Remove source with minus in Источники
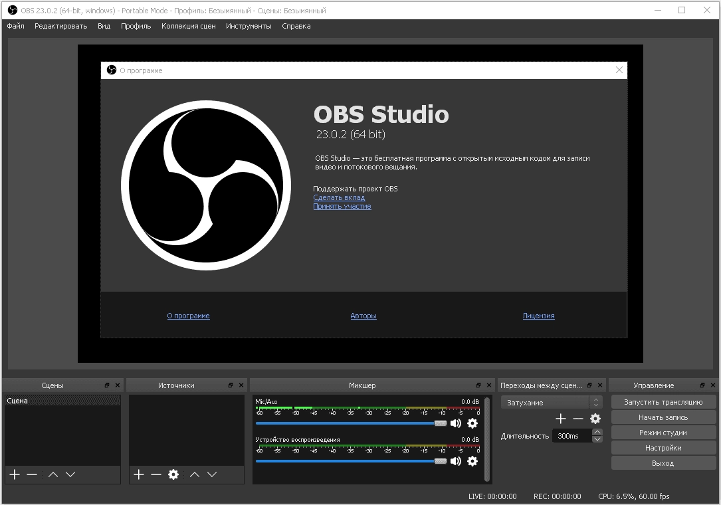 pos(156,474)
